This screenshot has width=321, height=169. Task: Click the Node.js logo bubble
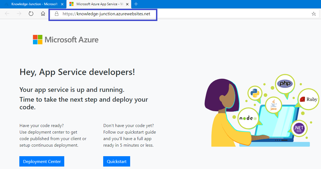pos(248,118)
